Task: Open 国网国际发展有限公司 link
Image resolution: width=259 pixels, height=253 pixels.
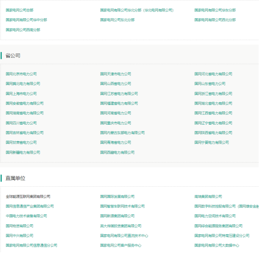Action: point(117,196)
